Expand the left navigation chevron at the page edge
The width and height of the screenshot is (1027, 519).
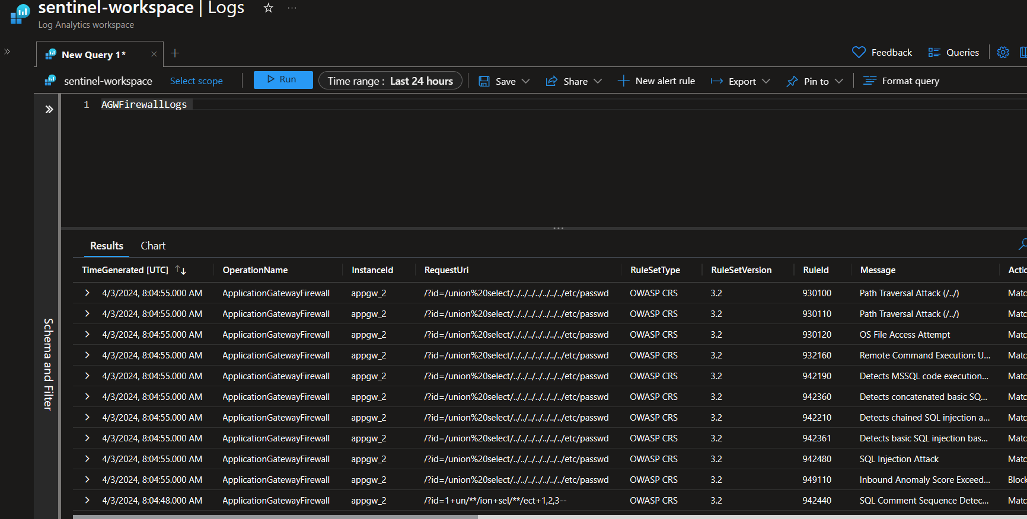tap(7, 52)
